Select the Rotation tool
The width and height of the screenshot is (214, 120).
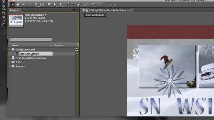[x=31, y=4]
